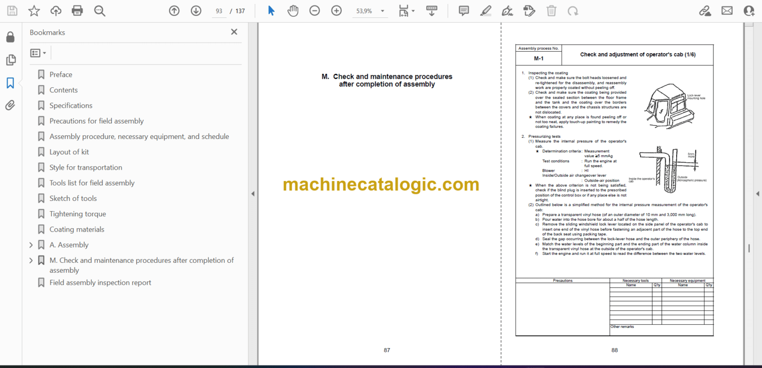
Task: Click the Get a link icon
Action: point(705,10)
